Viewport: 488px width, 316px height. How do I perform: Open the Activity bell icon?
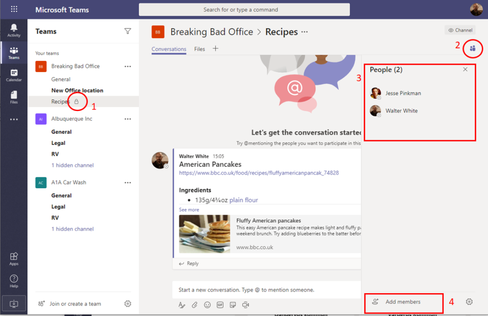click(x=14, y=30)
